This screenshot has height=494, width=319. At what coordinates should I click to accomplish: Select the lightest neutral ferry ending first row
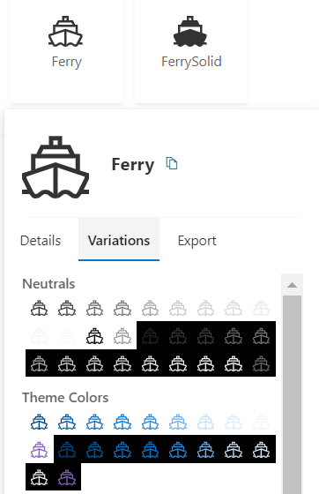click(x=261, y=308)
